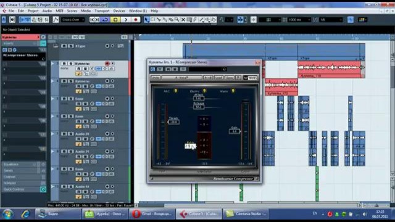Viewport: 395px width, 222px height.
Task: Toggle the Cycle loop button
Action: click(x=105, y=20)
